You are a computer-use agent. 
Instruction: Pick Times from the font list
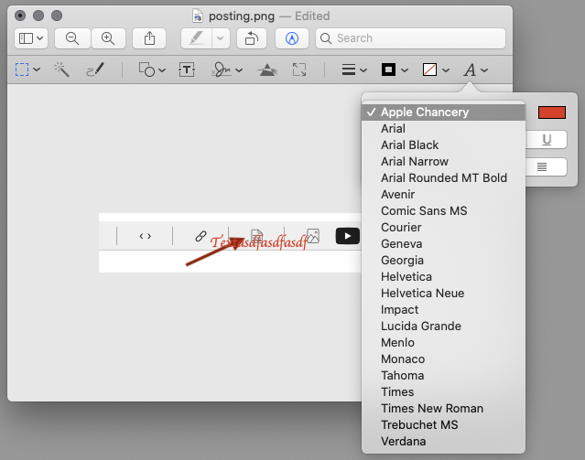pyautogui.click(x=444, y=391)
